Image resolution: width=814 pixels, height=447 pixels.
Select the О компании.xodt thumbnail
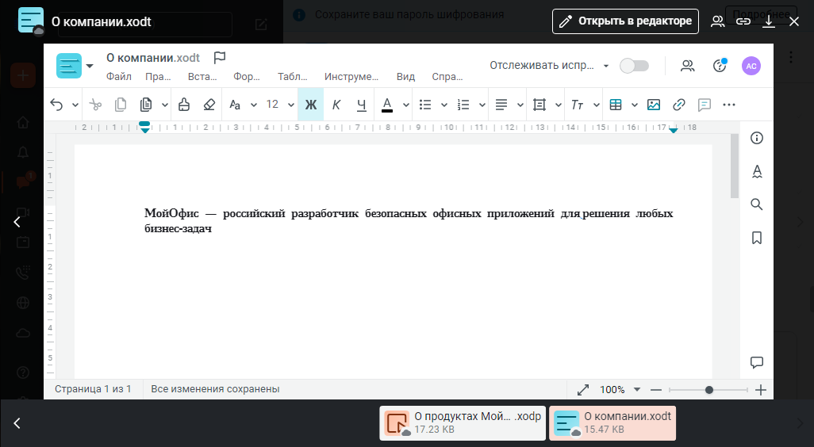[x=612, y=423]
